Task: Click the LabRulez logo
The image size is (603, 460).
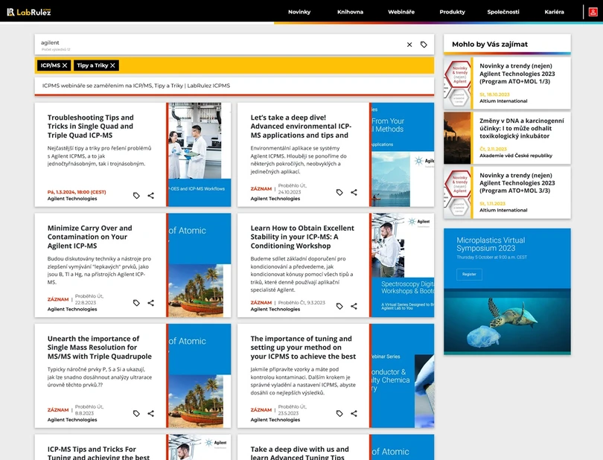Action: click(28, 11)
